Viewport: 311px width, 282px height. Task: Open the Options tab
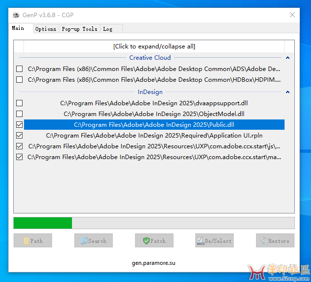click(46, 29)
